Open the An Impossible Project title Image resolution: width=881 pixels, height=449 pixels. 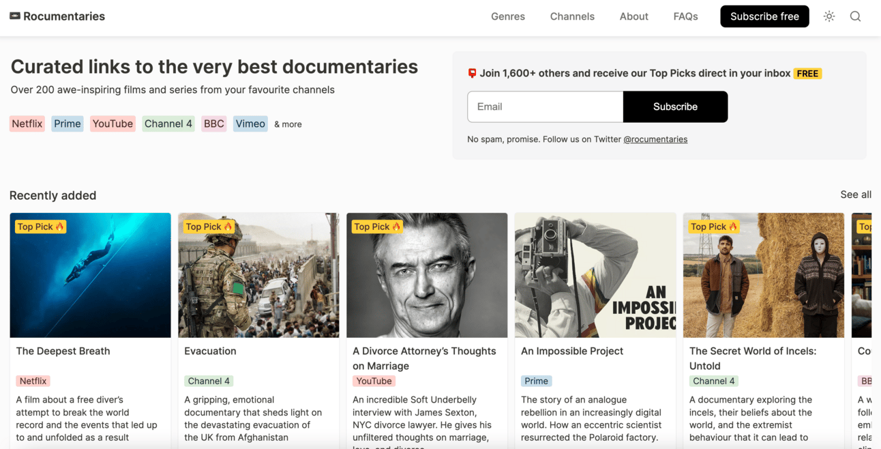[572, 351]
